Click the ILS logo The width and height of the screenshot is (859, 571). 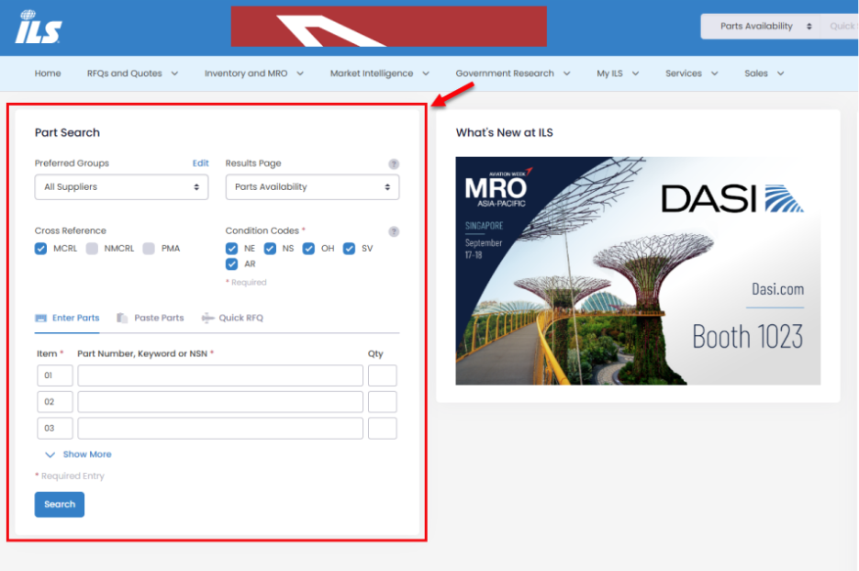pyautogui.click(x=38, y=27)
